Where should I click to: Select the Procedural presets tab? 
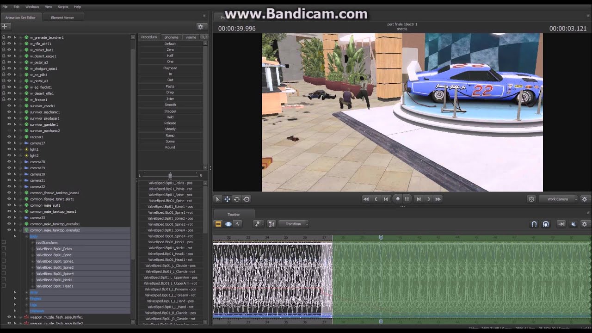149,37
